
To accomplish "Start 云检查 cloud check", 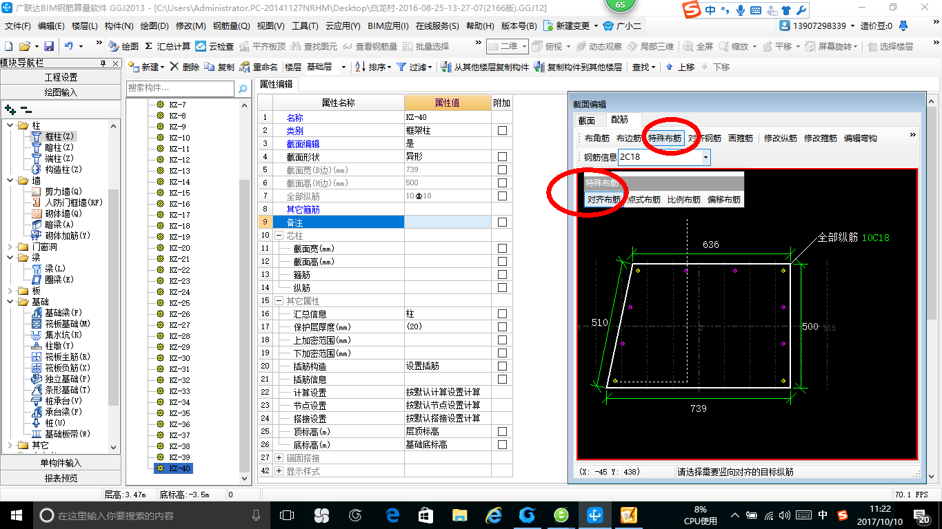I will point(214,46).
